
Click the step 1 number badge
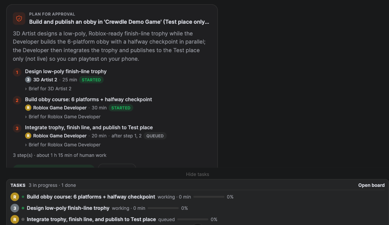[x=17, y=72]
